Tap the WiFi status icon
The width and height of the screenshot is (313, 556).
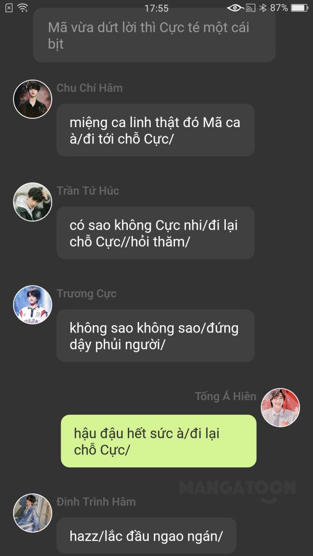[x=23, y=8]
